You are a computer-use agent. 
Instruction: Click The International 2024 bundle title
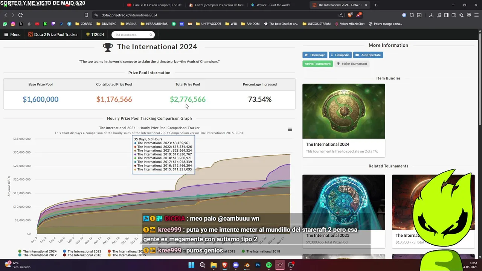(x=328, y=144)
